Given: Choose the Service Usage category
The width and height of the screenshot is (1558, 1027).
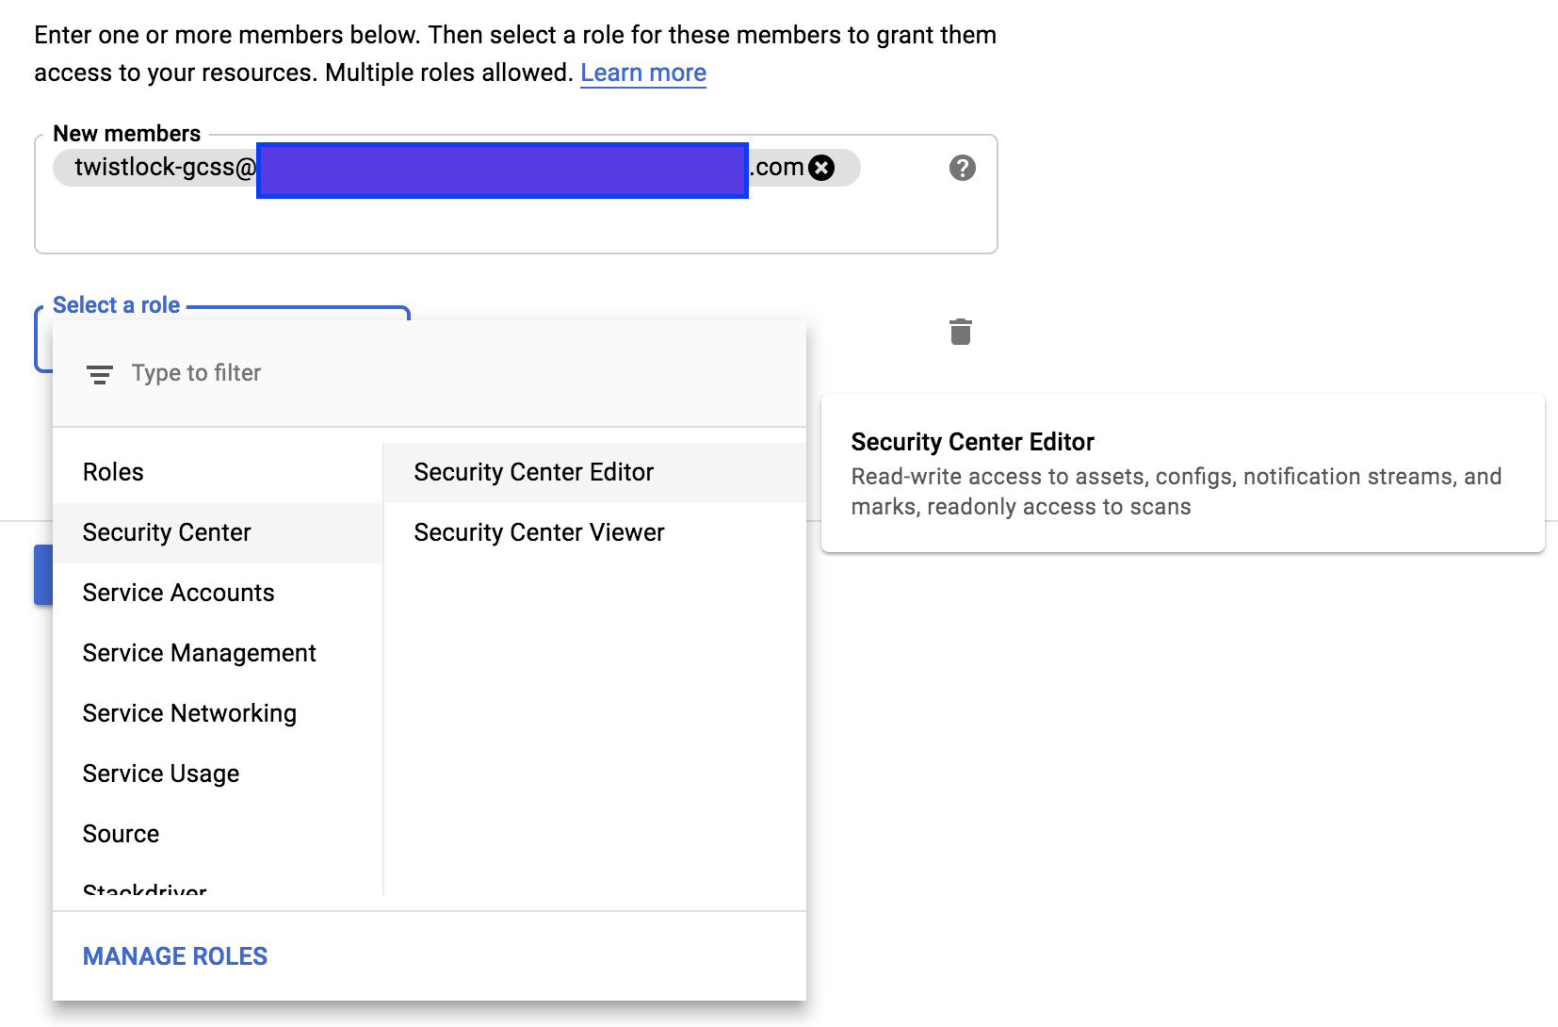Looking at the screenshot, I should click(218, 774).
